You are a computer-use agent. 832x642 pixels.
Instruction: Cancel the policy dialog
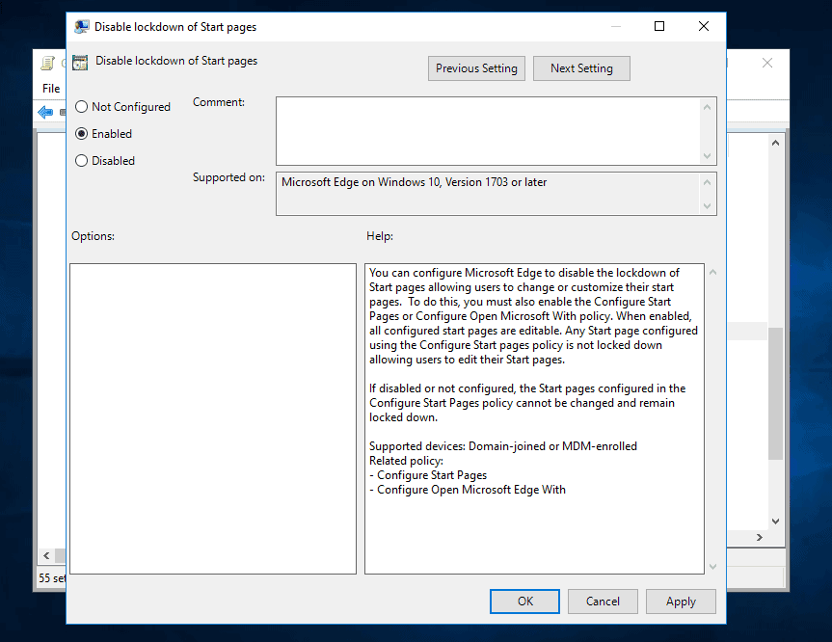point(603,602)
